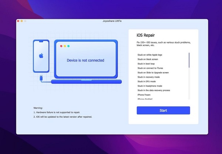Click the lightning cable connector illustration
Image resolution: width=222 pixels, height=154 pixels.
(41, 78)
